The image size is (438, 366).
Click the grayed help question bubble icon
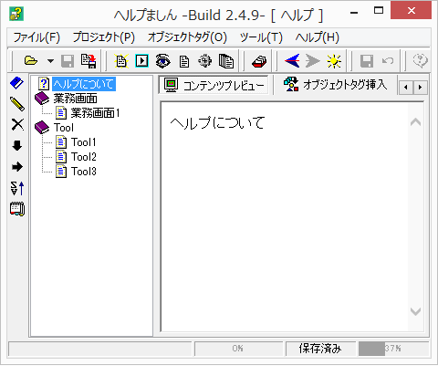click(421, 61)
